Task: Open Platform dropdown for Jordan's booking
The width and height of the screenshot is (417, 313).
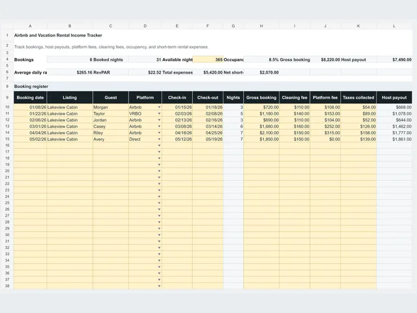Action: 159,120
